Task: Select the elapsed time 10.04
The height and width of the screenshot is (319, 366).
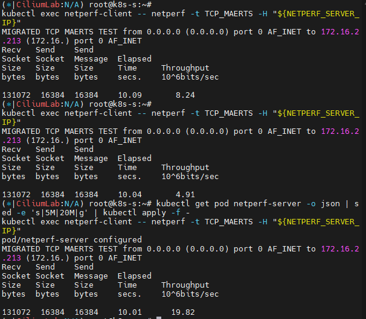Action: 129,194
